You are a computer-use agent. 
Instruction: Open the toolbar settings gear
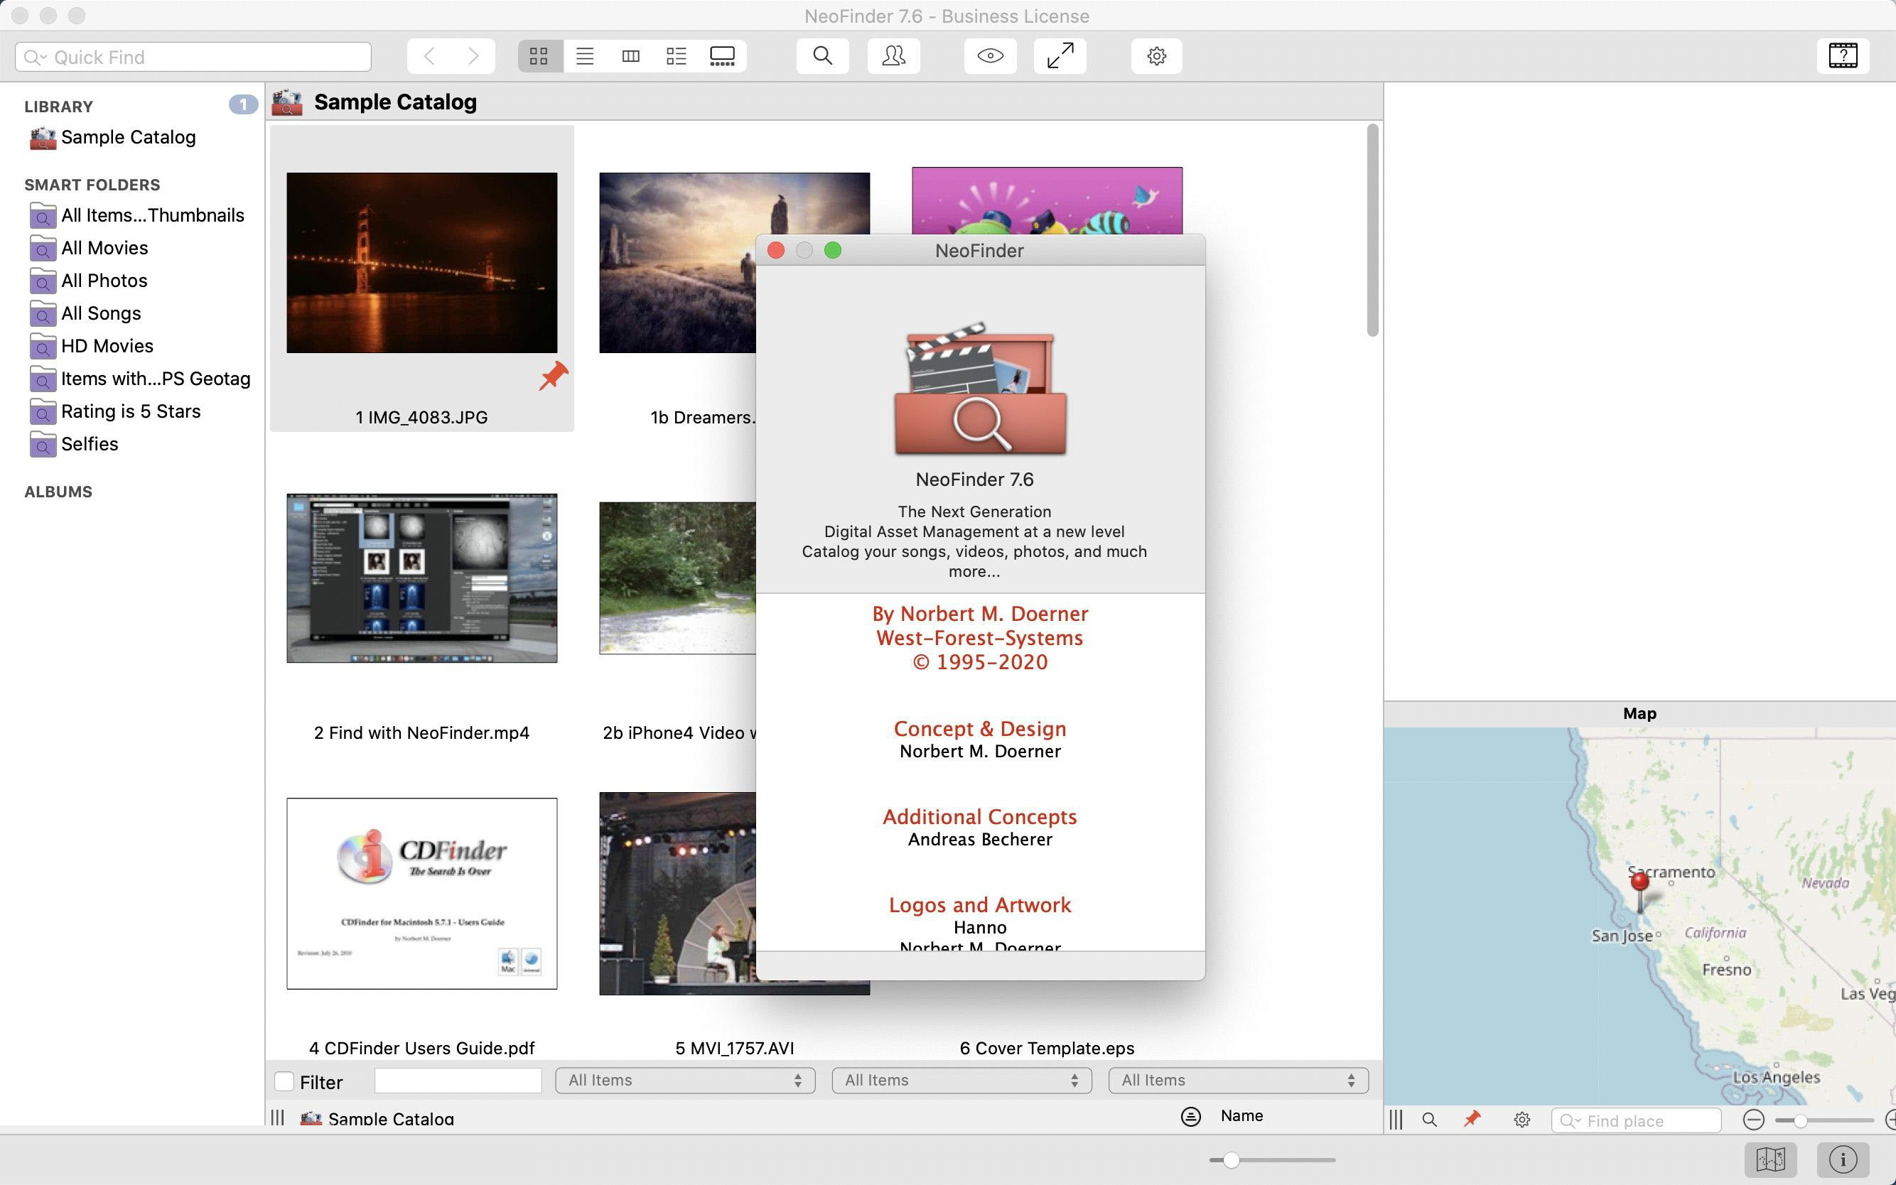pos(1156,55)
